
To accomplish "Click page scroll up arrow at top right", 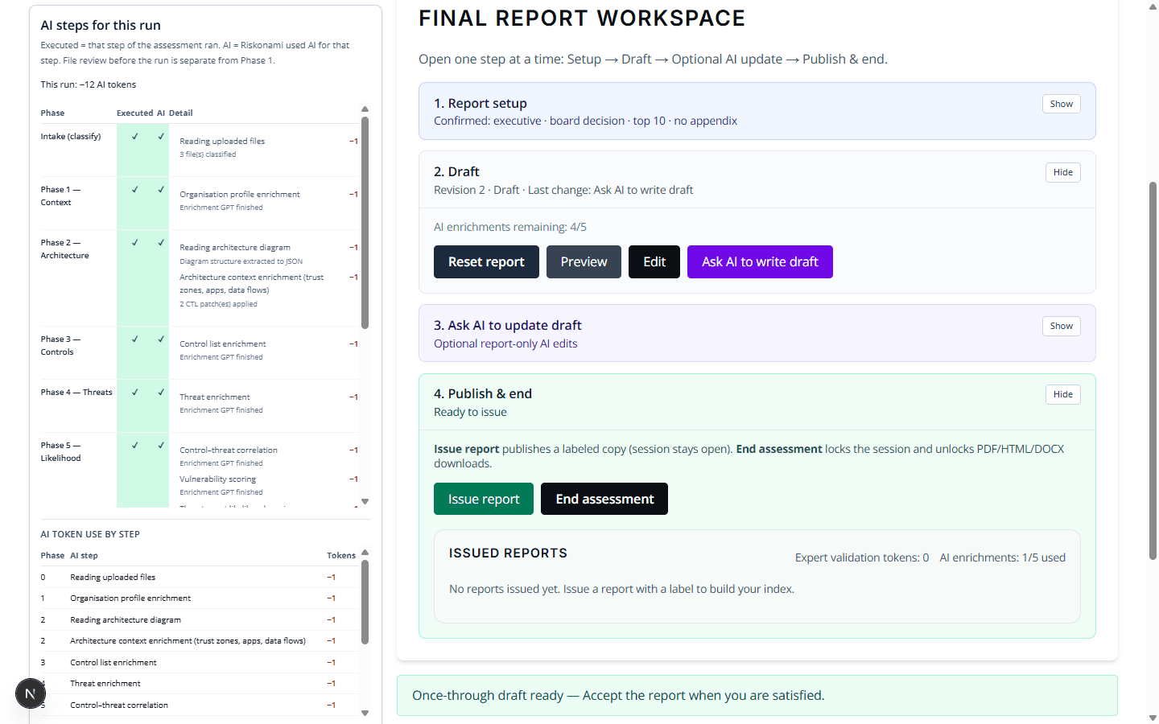I will click(x=1153, y=6).
